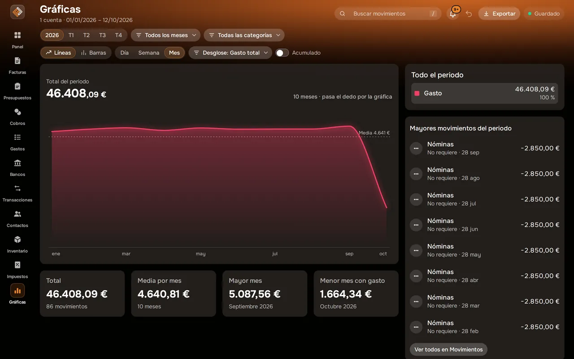Open Desglose: Gasto total dropdown
The image size is (574, 359).
point(230,53)
